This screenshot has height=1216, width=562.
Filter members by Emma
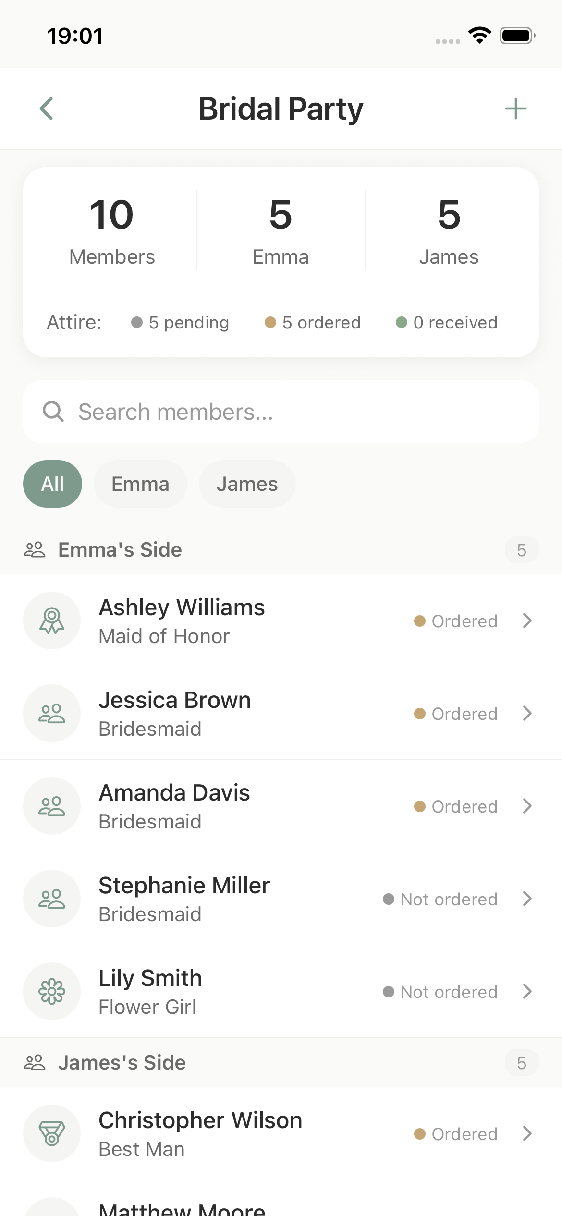coord(140,484)
